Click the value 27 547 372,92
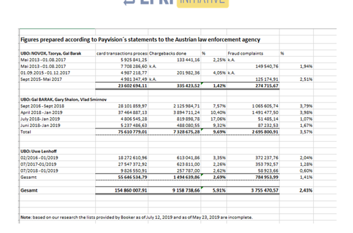The width and height of the screenshot is (353, 233). click(132, 164)
